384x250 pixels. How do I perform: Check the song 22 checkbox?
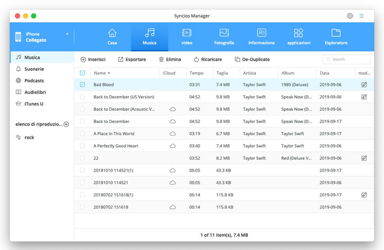coord(82,158)
